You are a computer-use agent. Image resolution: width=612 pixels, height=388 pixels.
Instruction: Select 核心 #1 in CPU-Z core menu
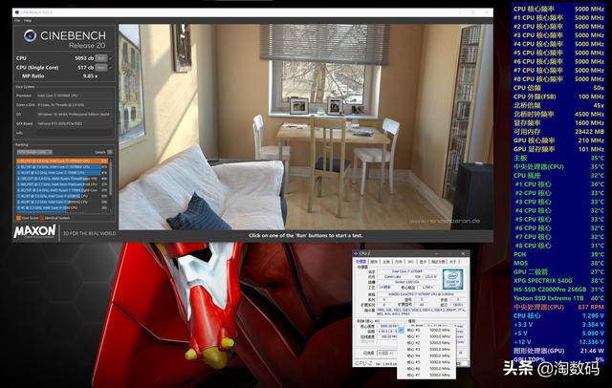[x=427, y=336]
